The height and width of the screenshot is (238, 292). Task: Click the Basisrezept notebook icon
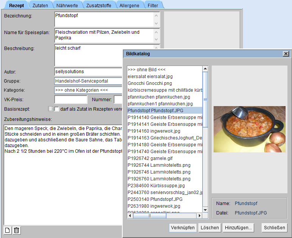(50, 109)
